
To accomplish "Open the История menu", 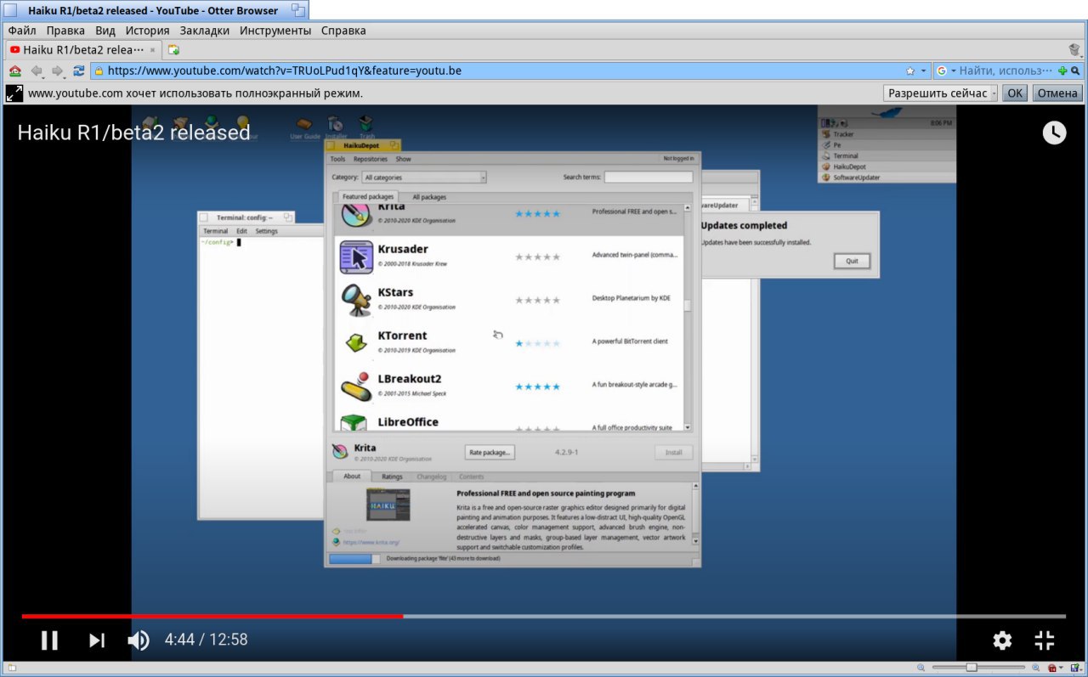I will (x=147, y=31).
